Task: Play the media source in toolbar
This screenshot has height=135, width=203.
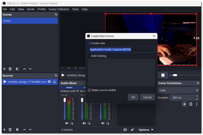Action: (63, 75)
